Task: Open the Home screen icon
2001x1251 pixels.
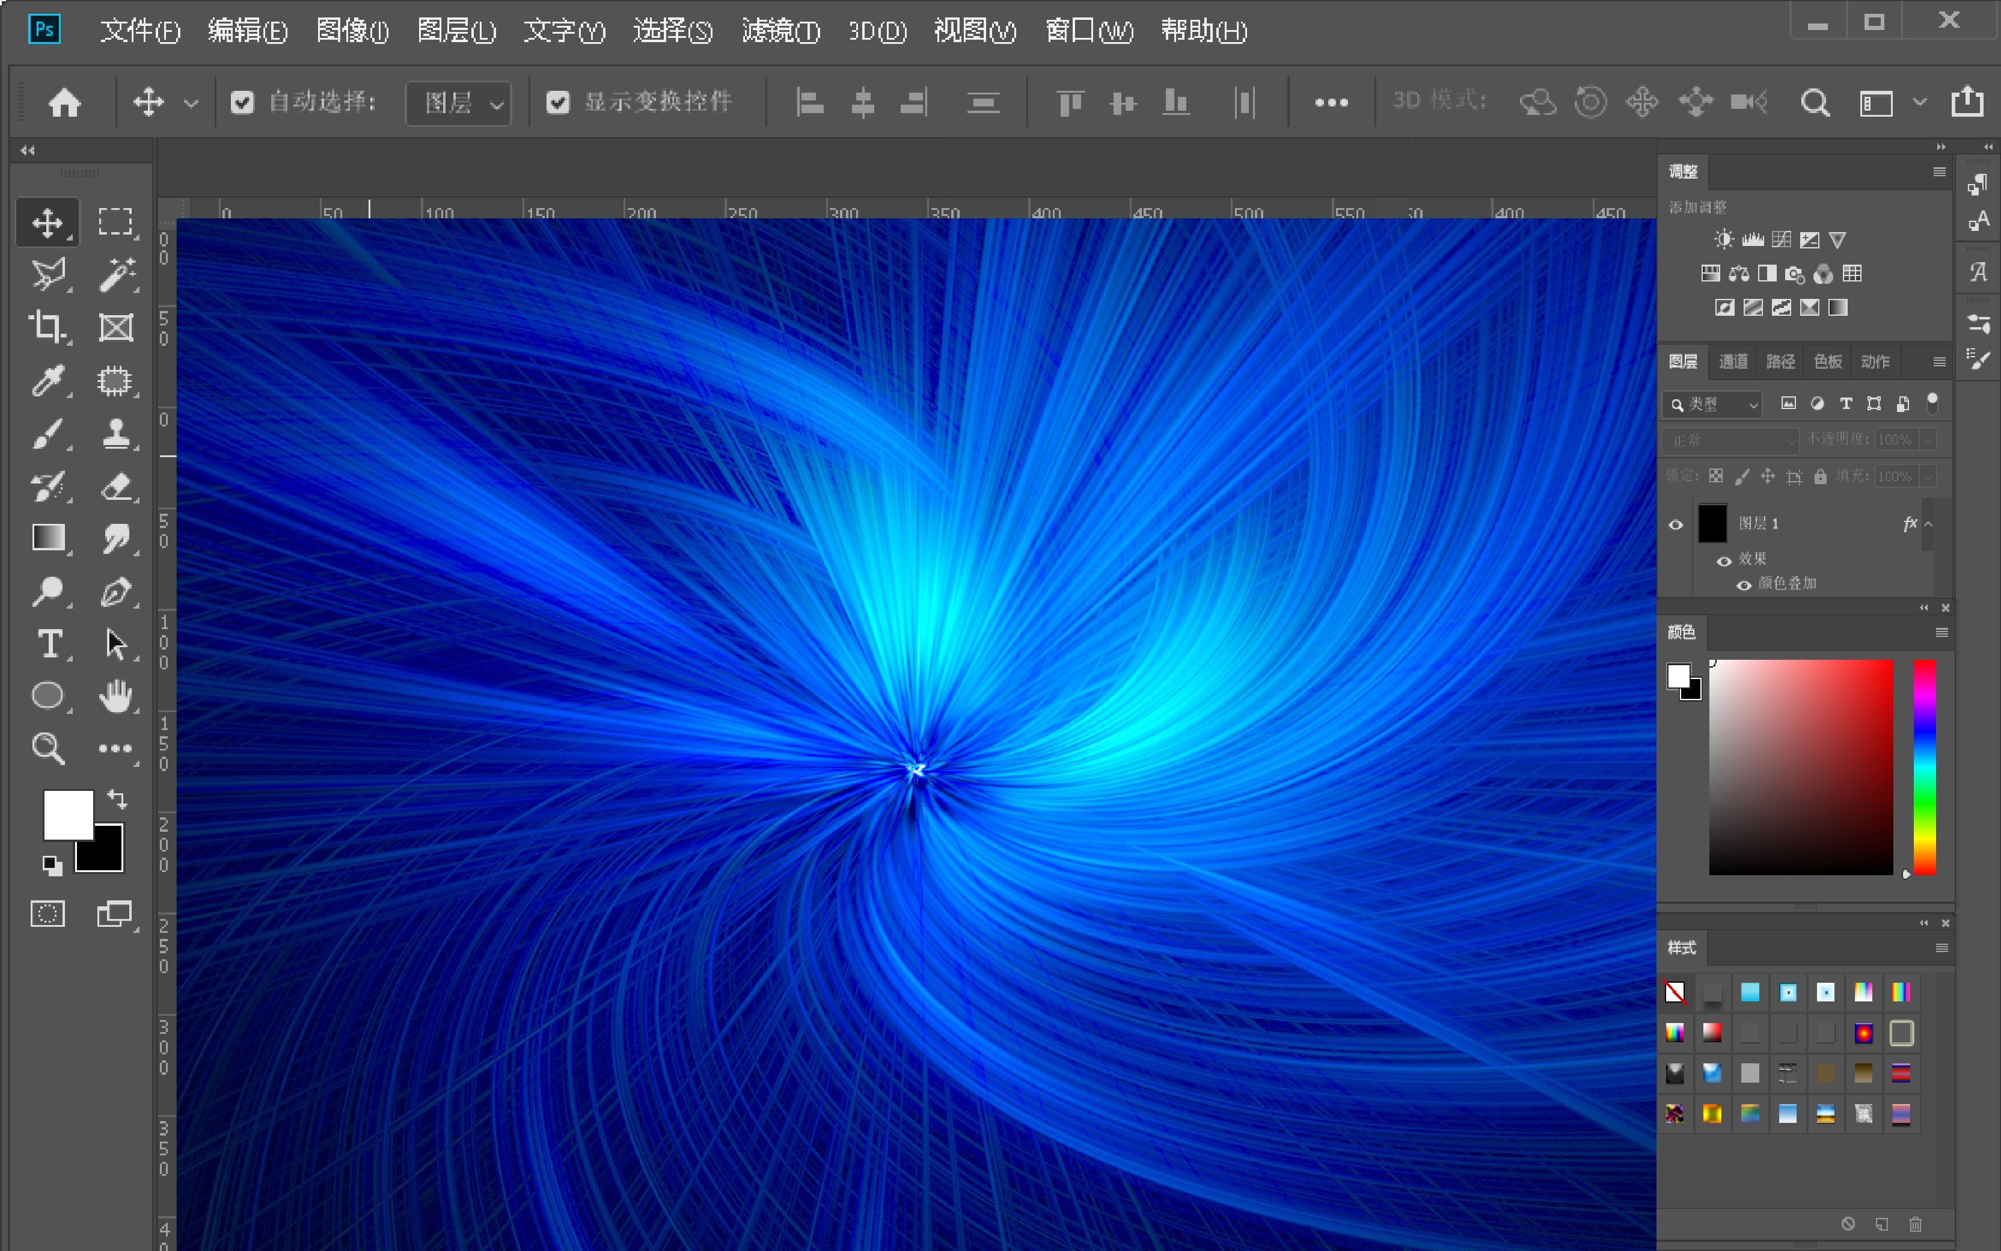Action: (x=64, y=103)
